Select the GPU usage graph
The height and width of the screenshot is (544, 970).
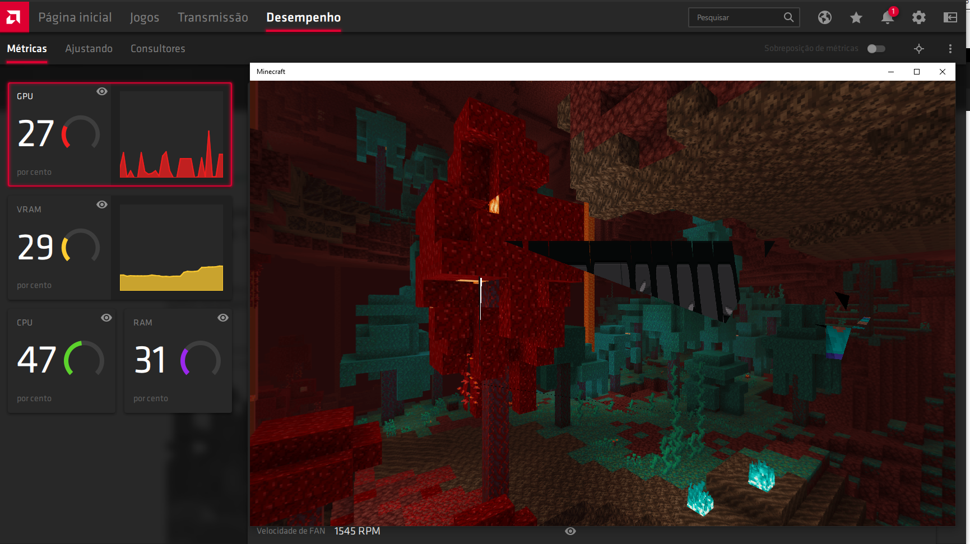[171, 134]
